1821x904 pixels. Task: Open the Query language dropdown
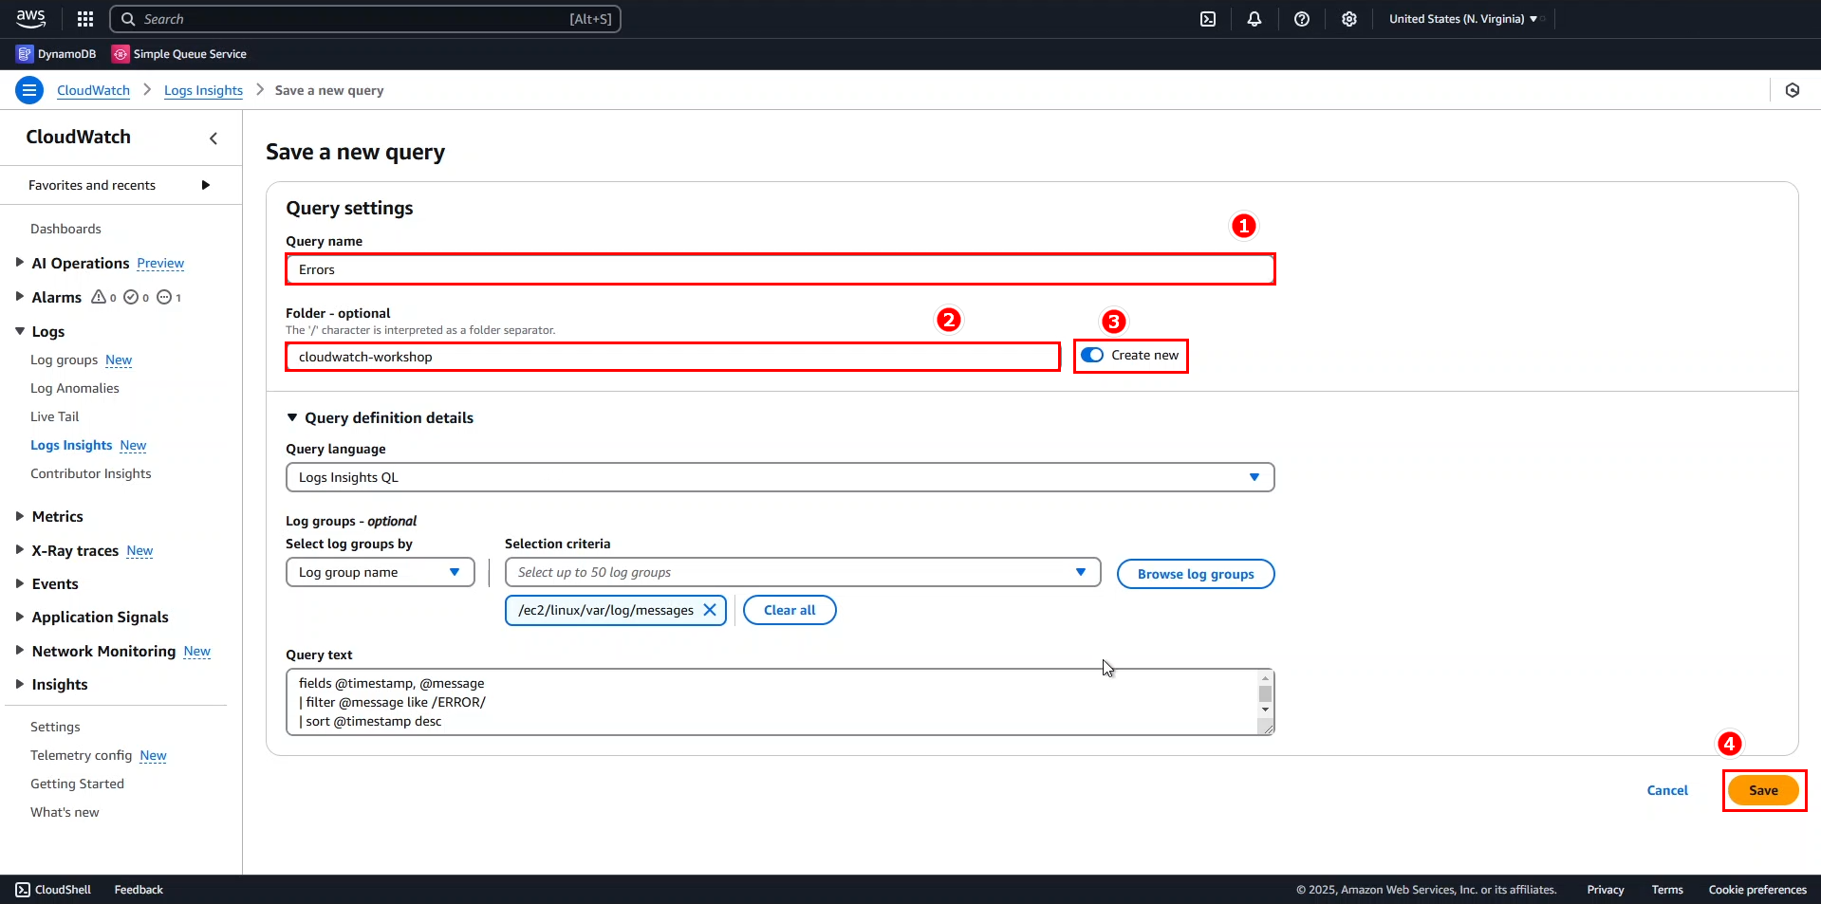(x=779, y=477)
